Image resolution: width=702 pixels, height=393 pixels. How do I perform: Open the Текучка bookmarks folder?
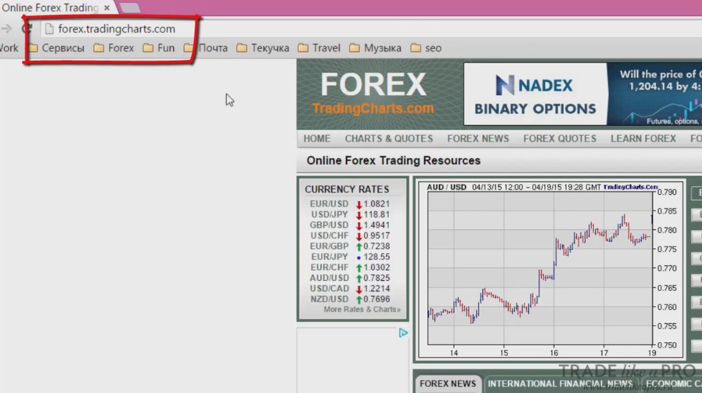tap(263, 48)
